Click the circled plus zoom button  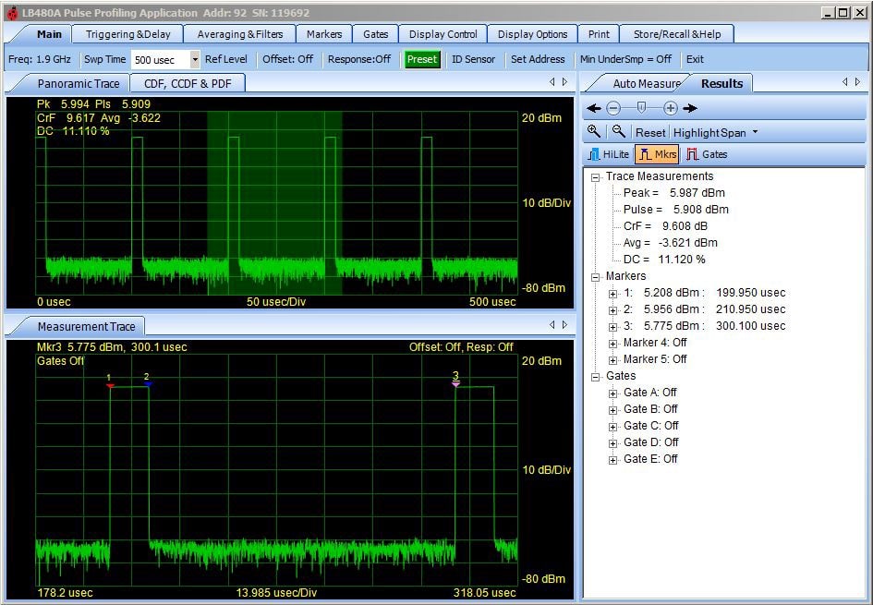tap(671, 108)
